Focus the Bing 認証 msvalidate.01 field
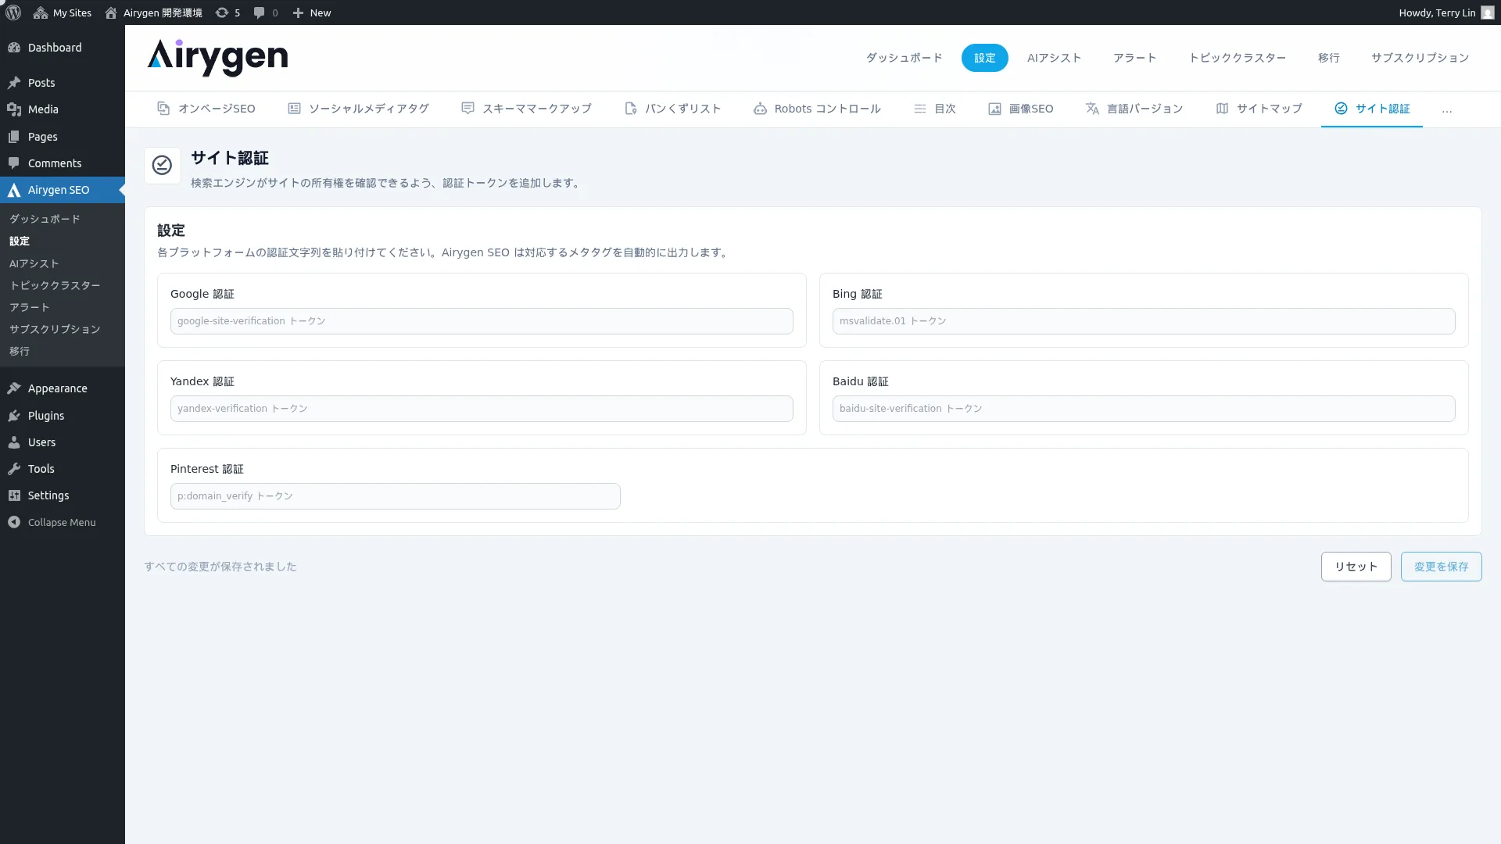Screen dimensions: 1501x844 (1144, 321)
